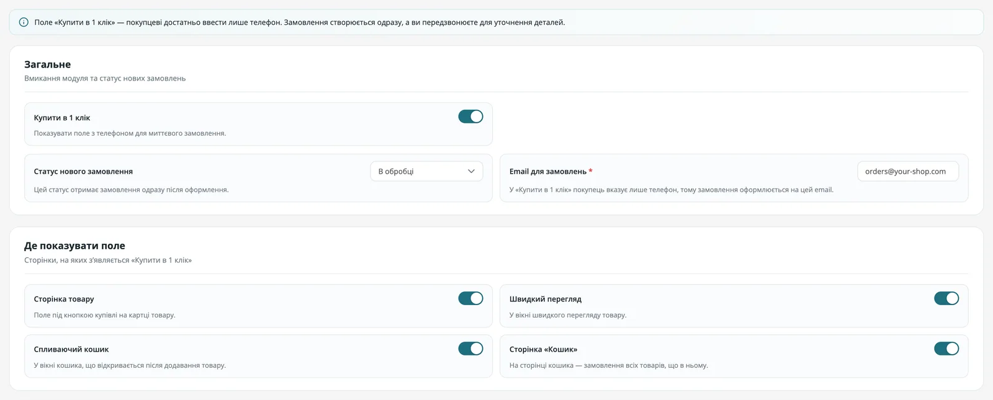Click the «Email для замовлень» input field
This screenshot has height=400, width=993.
point(908,171)
